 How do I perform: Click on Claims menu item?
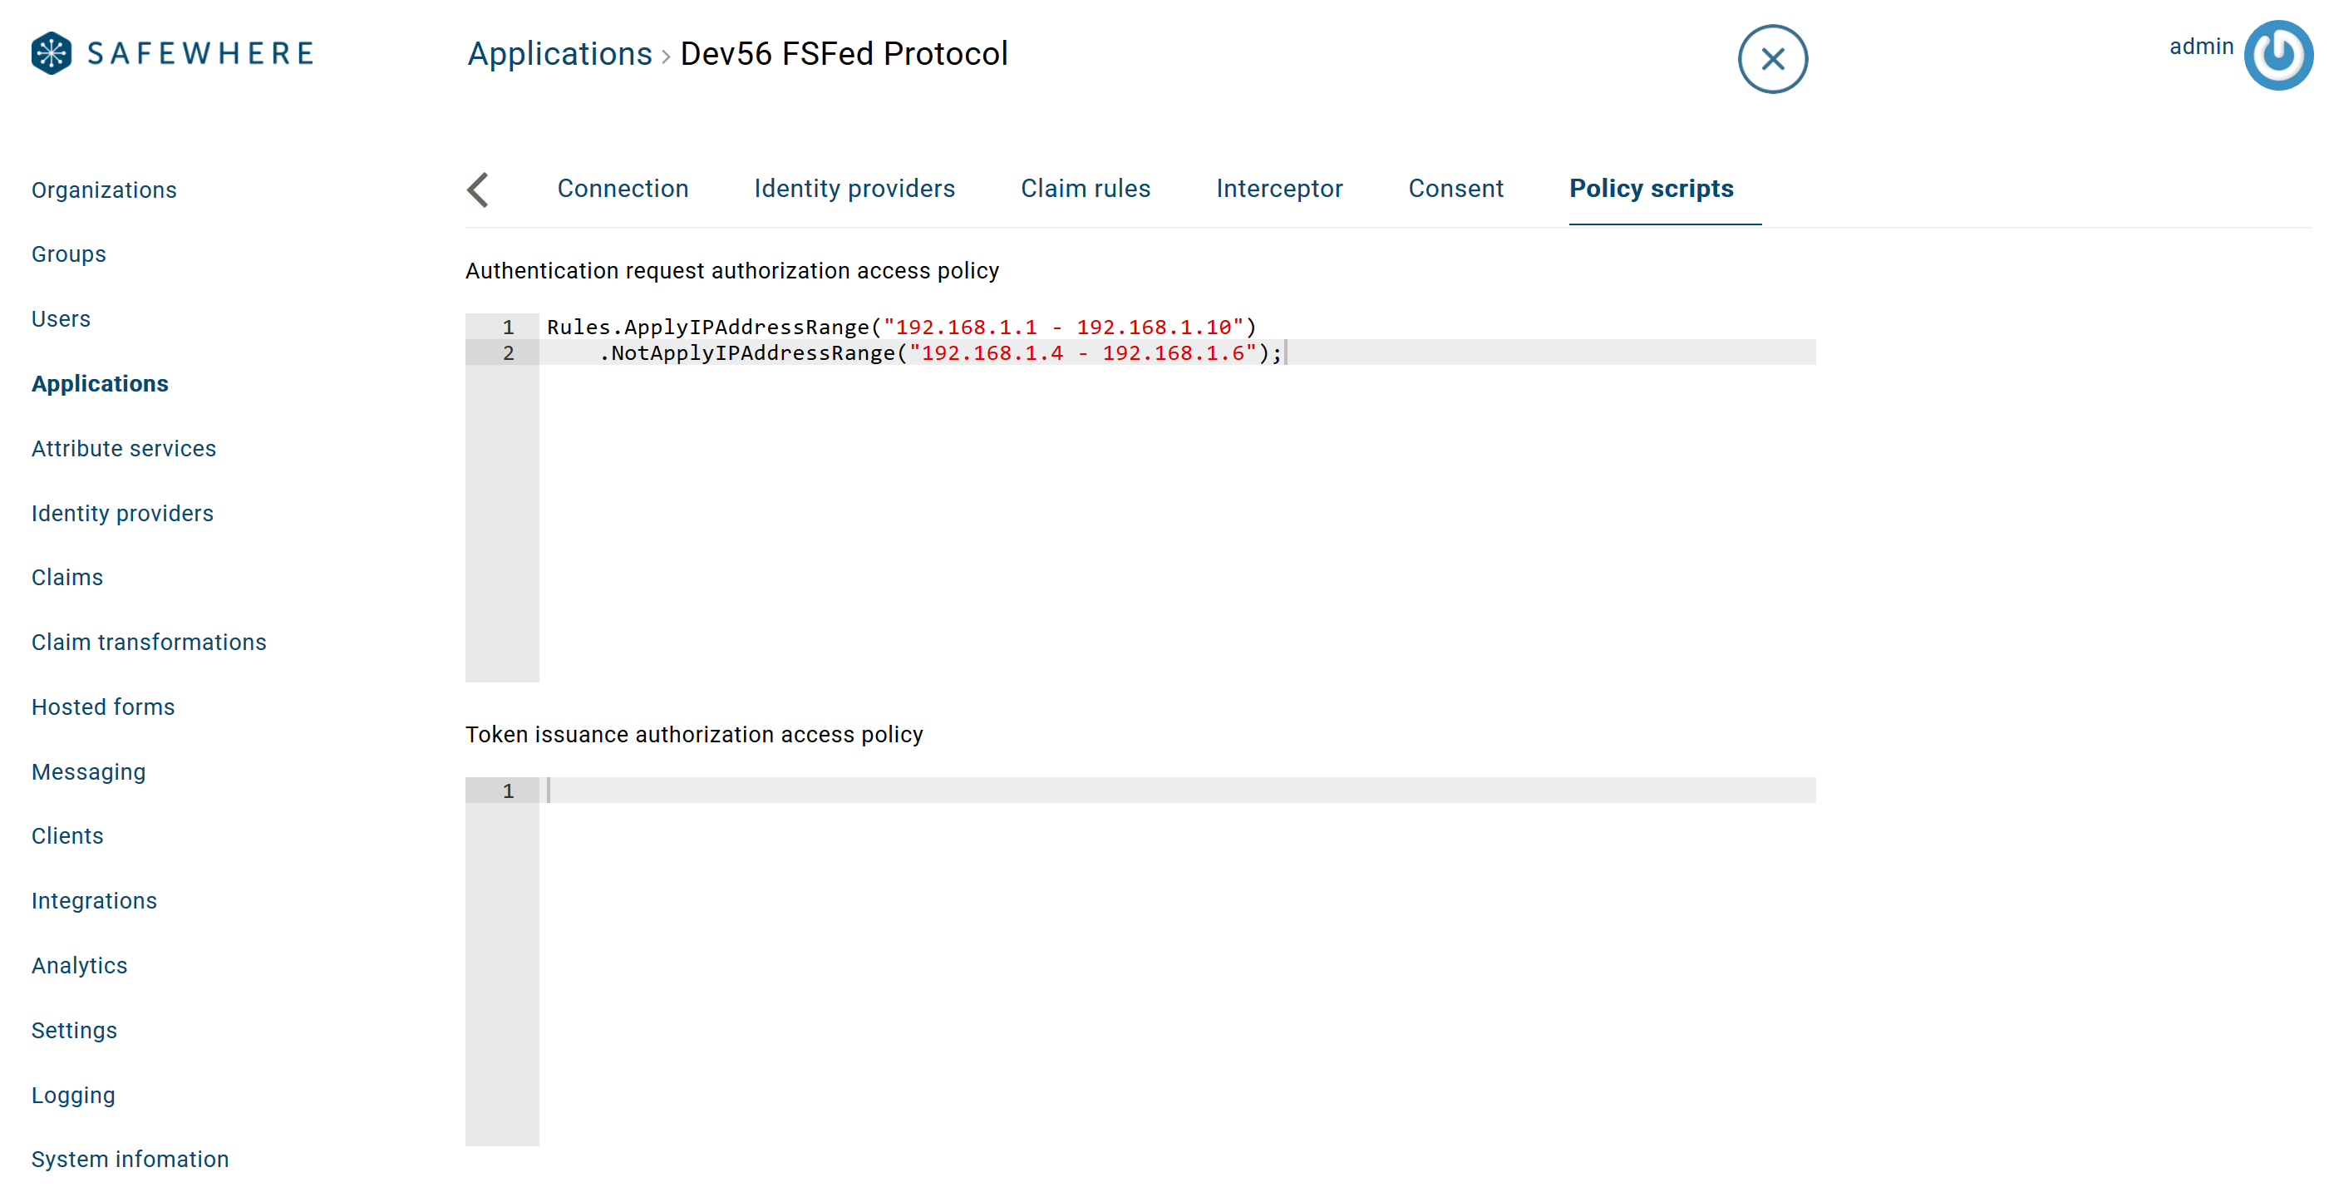pos(65,577)
